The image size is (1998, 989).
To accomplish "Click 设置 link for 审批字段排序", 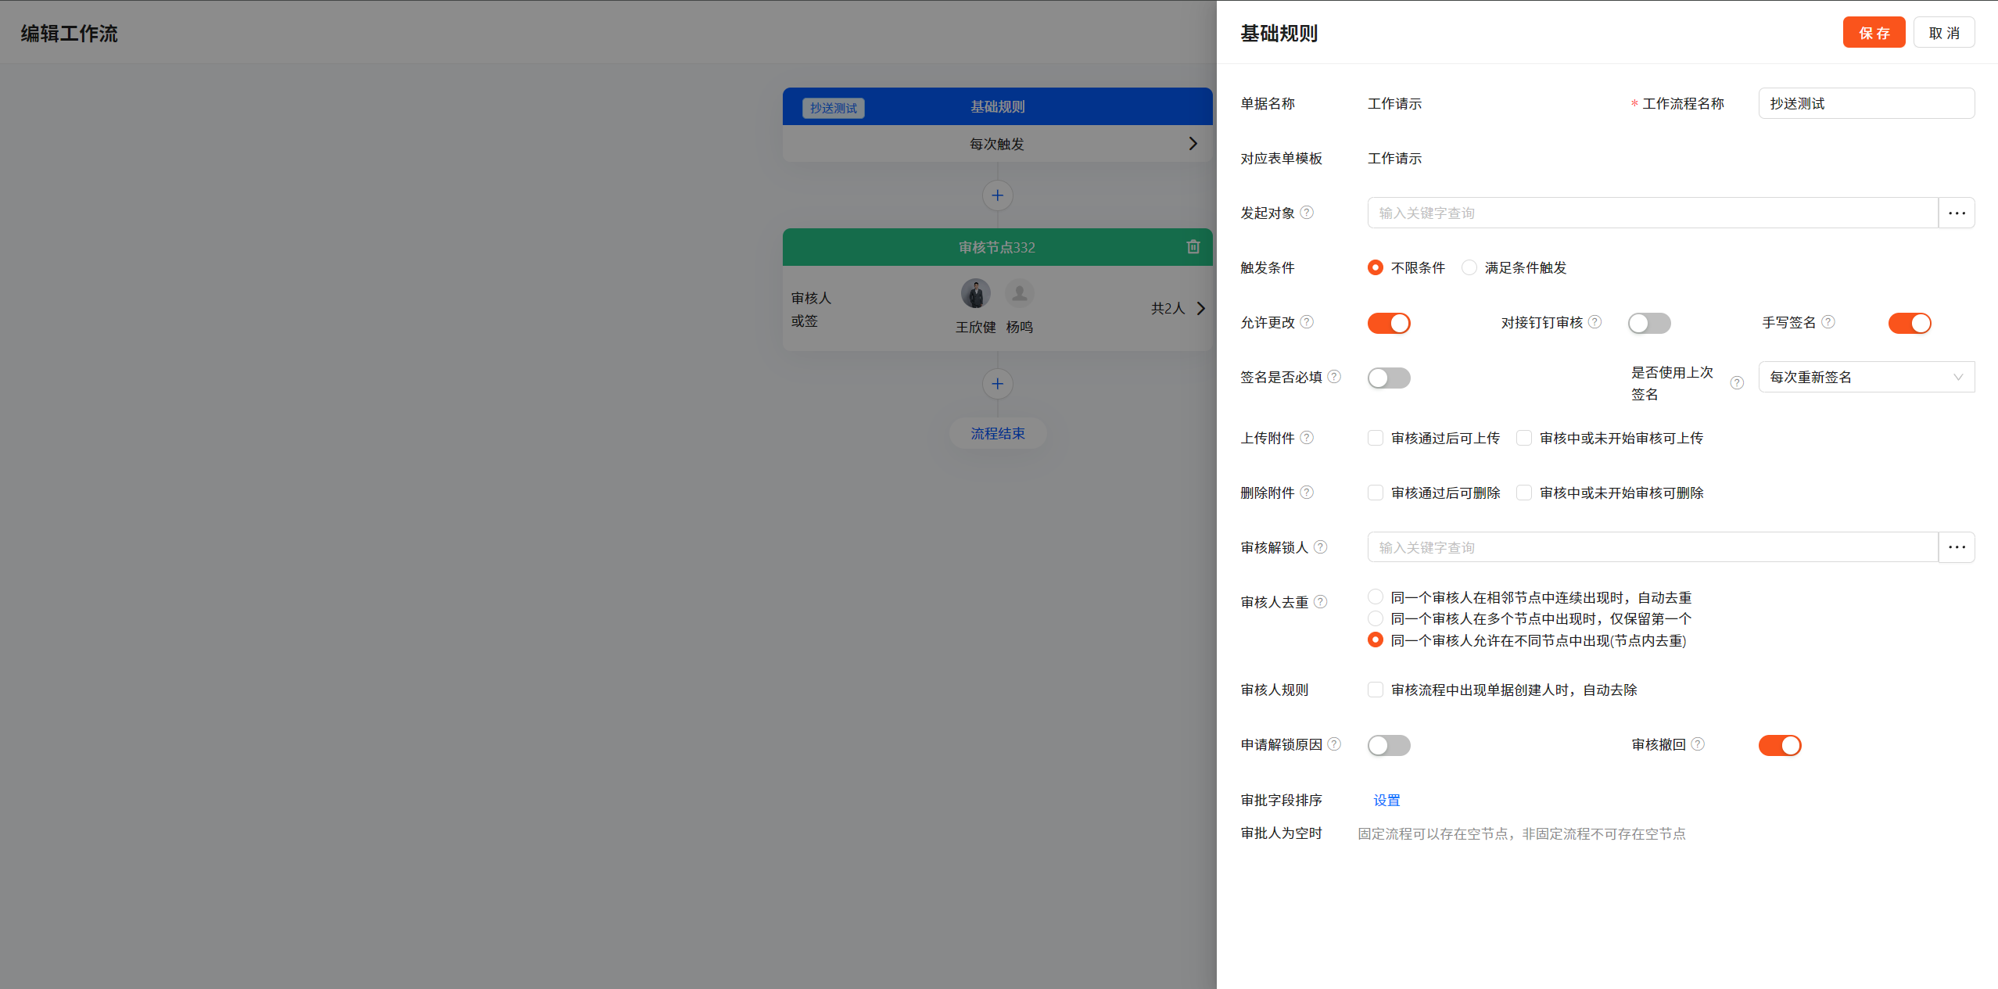I will click(x=1386, y=800).
